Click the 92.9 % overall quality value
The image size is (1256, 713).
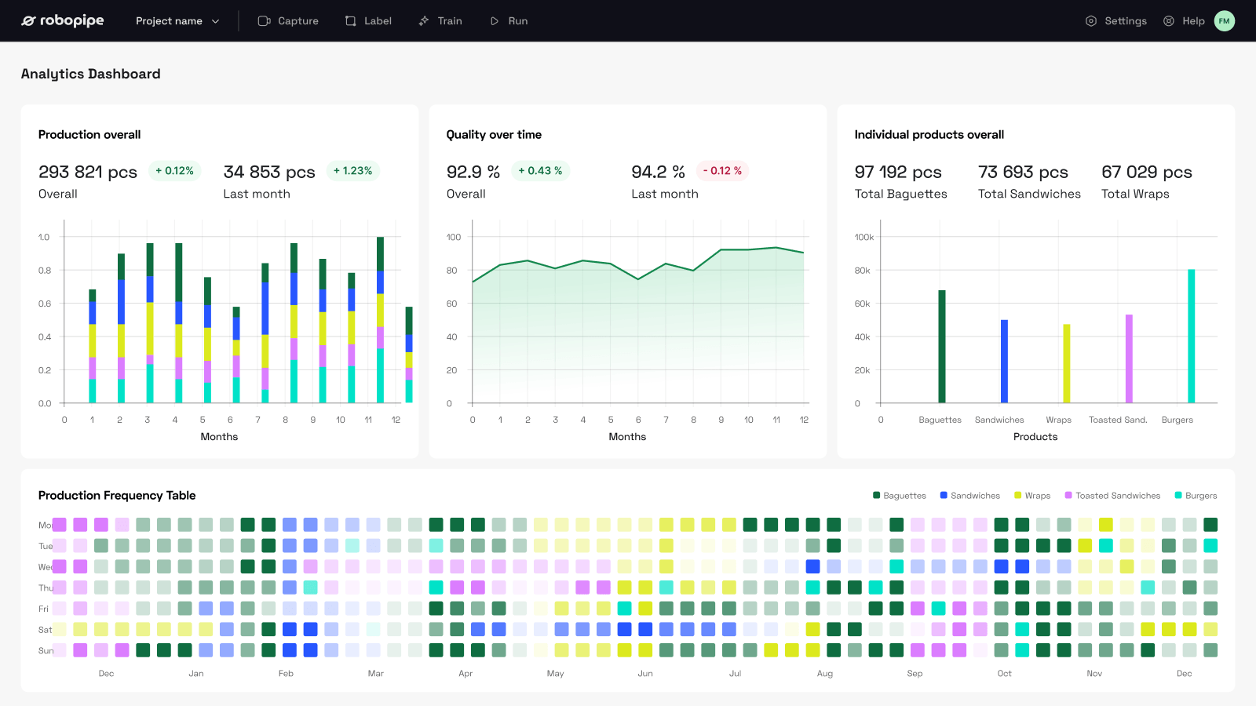(x=473, y=172)
